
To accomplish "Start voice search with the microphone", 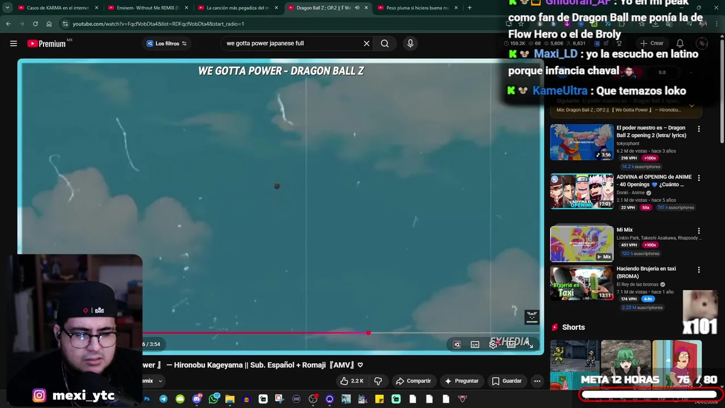I will (x=410, y=44).
